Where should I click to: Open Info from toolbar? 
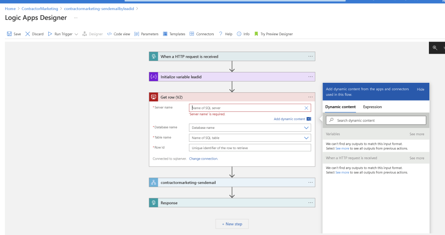[x=243, y=34]
